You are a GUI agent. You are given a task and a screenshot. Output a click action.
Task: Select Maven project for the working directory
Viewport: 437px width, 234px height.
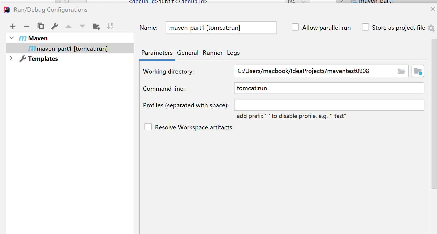[x=418, y=71]
